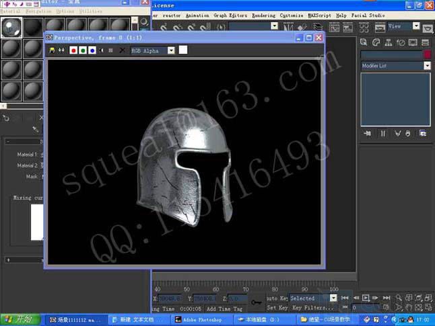Open the reactor menu
This screenshot has width=435, height=326.
[x=172, y=15]
